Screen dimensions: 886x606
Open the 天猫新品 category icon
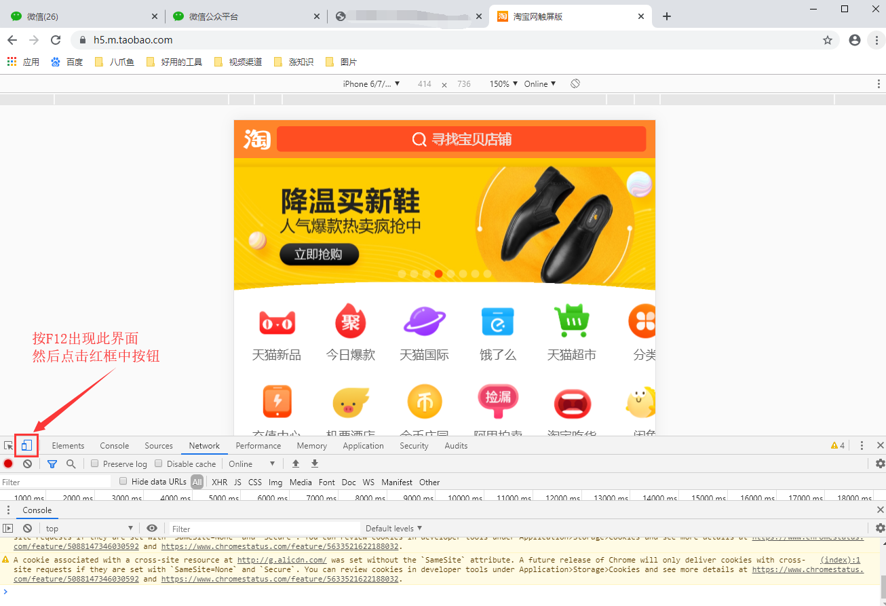coord(277,322)
